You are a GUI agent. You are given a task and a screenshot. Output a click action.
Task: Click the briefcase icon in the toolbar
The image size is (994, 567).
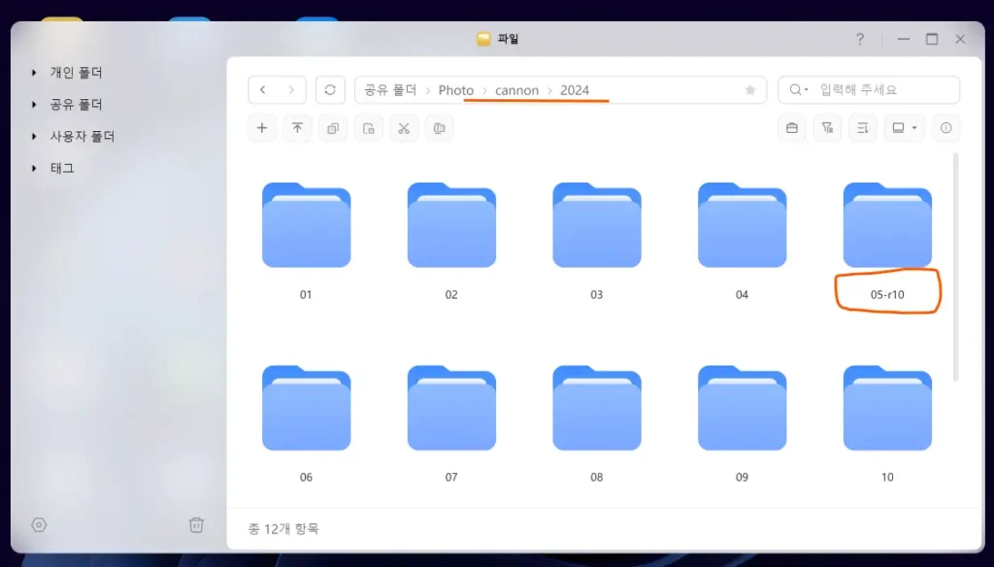792,128
